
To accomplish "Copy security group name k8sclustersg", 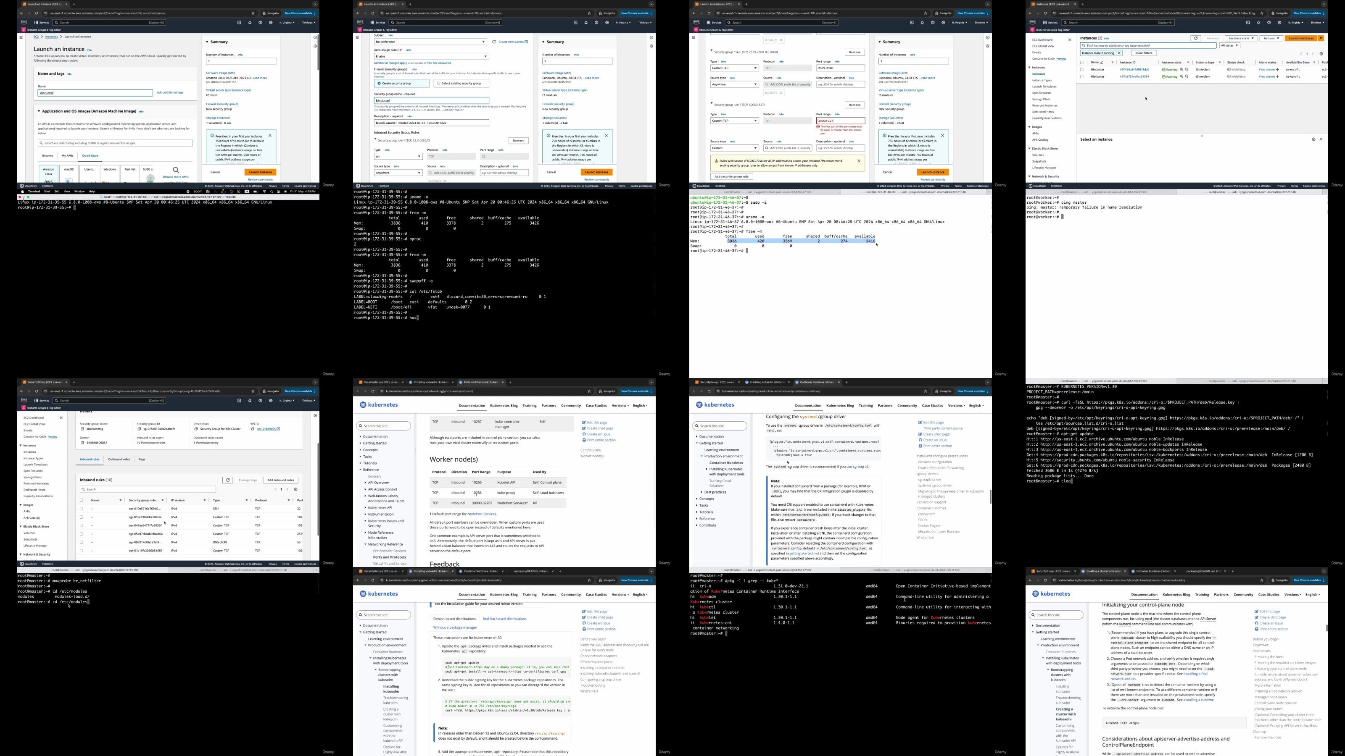I will [82, 429].
